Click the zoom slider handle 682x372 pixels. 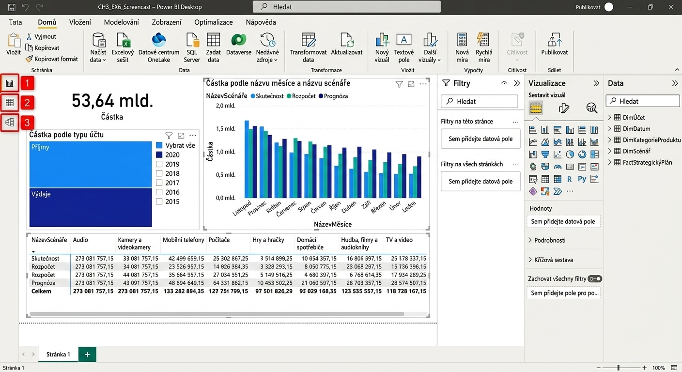(x=619, y=368)
